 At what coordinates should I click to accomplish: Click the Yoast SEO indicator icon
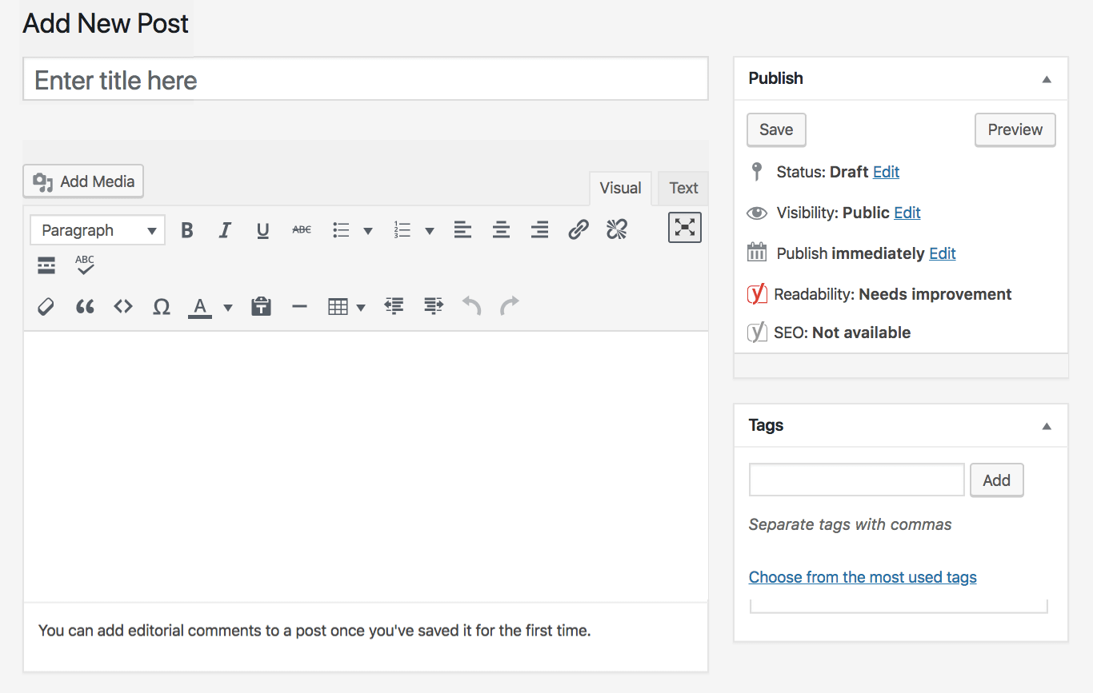(x=757, y=333)
